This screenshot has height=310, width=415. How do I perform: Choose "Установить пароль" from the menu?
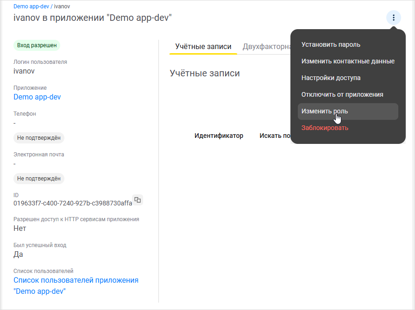tap(330, 44)
